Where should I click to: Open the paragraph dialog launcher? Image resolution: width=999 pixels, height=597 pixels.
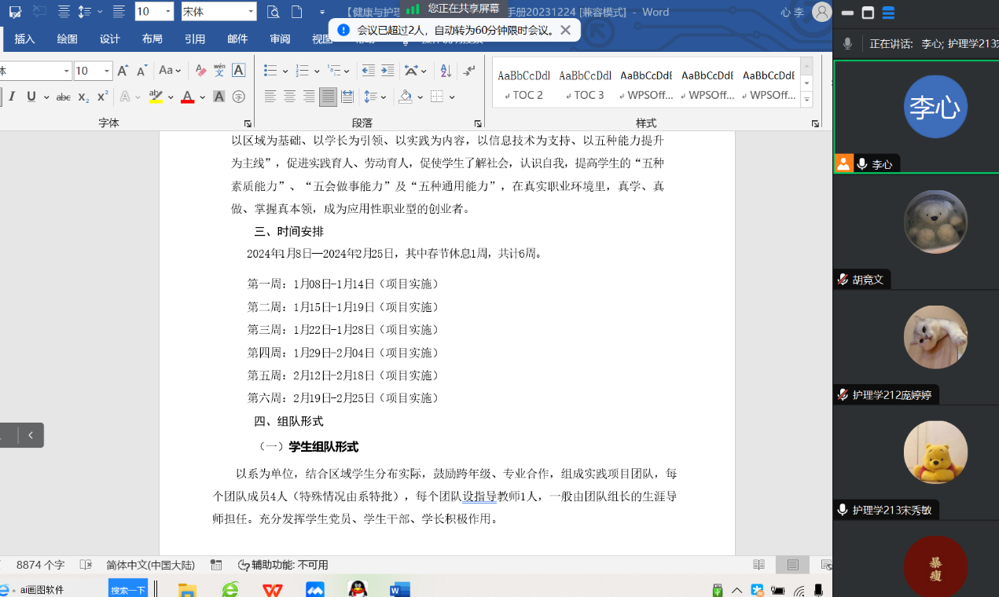coord(477,123)
